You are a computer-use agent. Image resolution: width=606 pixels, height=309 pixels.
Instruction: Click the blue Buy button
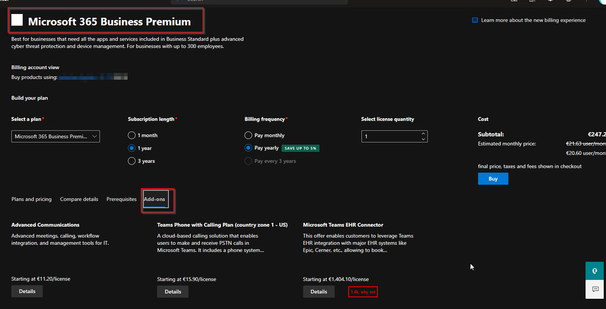pos(493,179)
